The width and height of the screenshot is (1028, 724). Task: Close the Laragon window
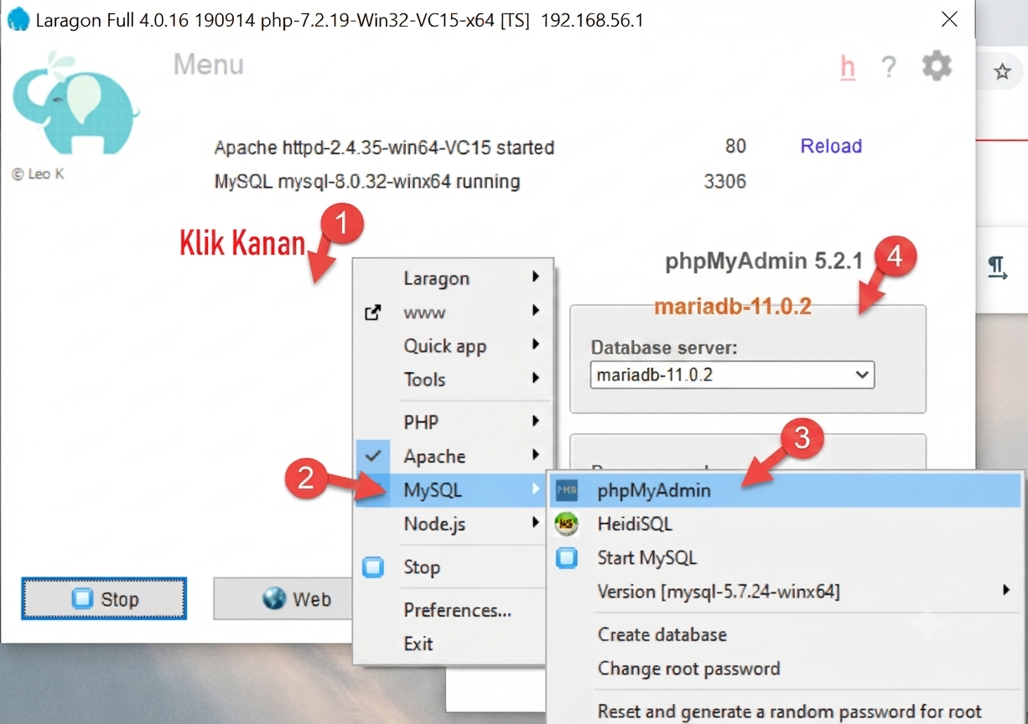click(949, 19)
